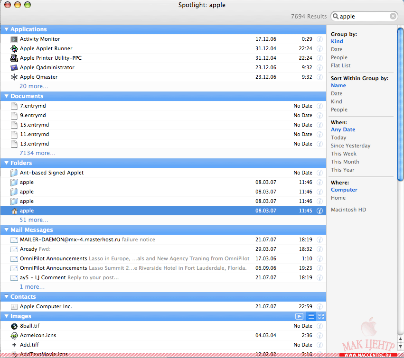Click the scrollbar down arrow
Screen dimensions: 404x358
pyautogui.click(x=400, y=347)
